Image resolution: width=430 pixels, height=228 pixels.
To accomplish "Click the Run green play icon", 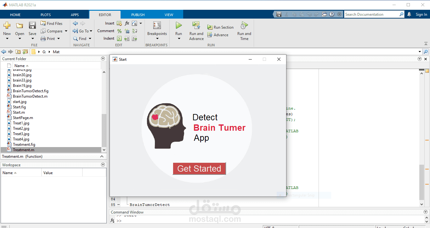I will (x=178, y=26).
